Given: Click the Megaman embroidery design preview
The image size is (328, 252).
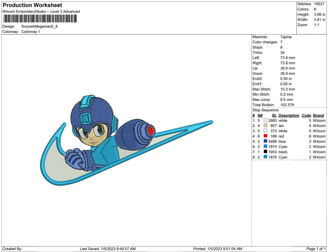Looking at the screenshot, I should (x=126, y=140).
